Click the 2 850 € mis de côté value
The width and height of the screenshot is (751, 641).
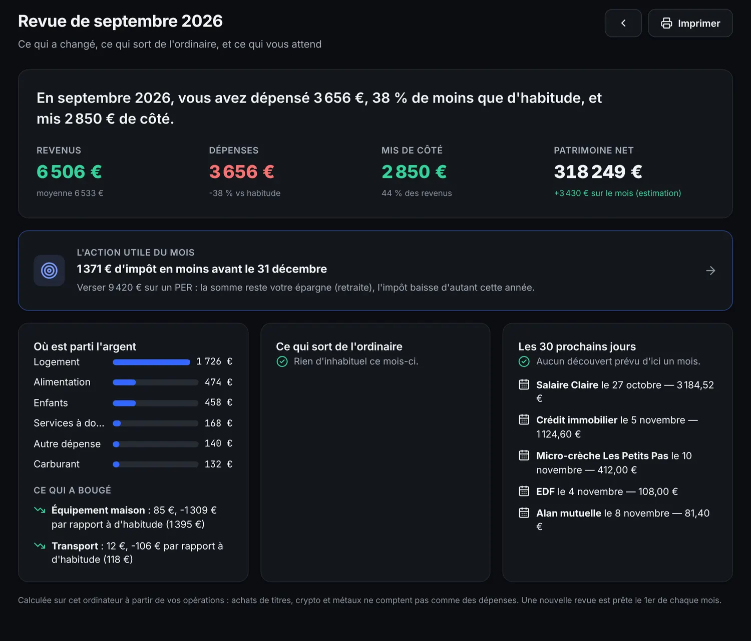point(414,171)
